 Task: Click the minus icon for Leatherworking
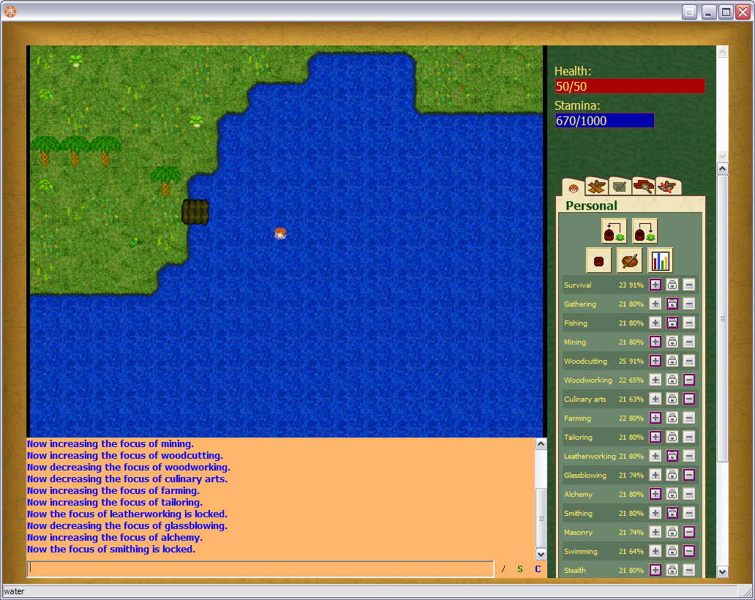689,456
